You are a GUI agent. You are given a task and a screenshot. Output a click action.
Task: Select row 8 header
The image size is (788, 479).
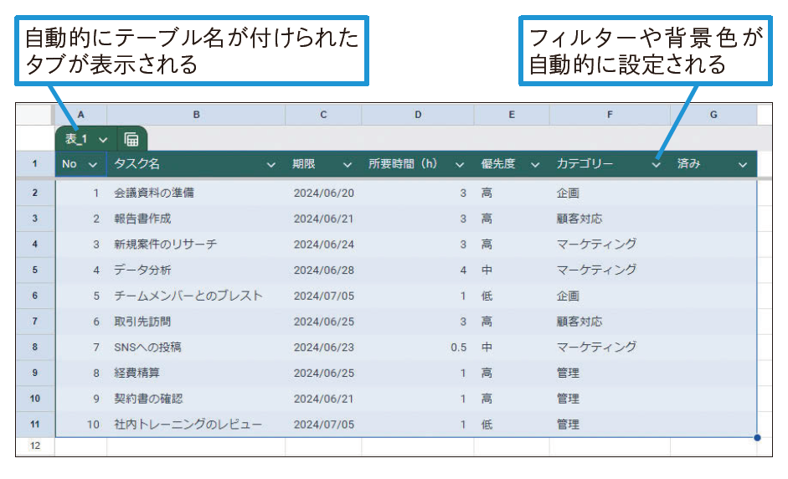[x=34, y=347]
